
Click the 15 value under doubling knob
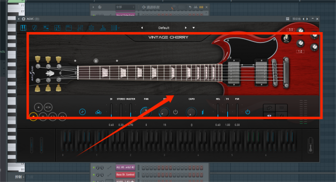pos(165,125)
